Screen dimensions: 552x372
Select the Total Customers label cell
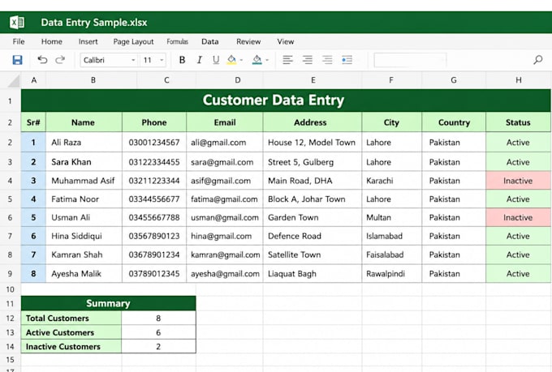click(x=71, y=318)
